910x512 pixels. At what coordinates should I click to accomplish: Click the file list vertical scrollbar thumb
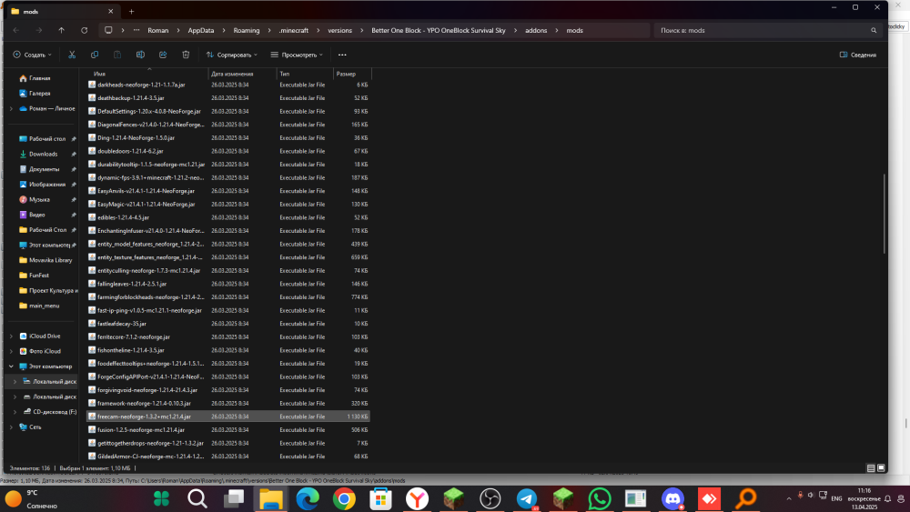885,214
